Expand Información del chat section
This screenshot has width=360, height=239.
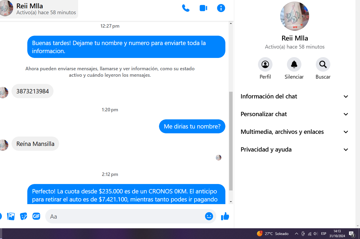[294, 97]
